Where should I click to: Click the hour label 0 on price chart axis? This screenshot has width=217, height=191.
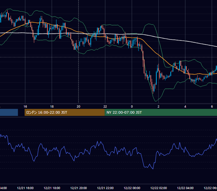tap(132, 106)
